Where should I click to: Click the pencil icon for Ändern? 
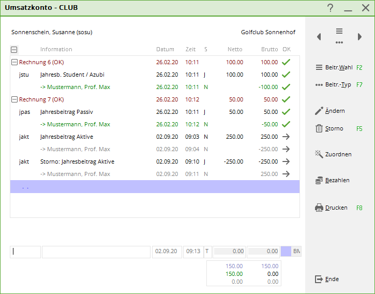(319, 111)
